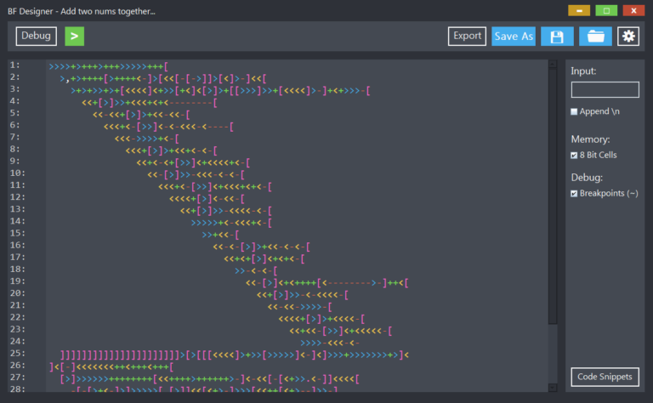Toggle the 8 Bit Cells checkbox

pyautogui.click(x=574, y=156)
